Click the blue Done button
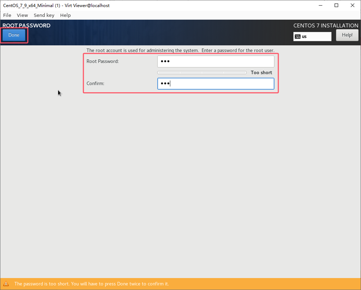Viewport: 361px width, 290px height. coord(14,35)
